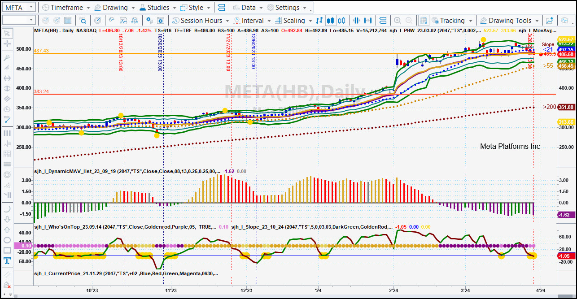Select the rectangle drawing tool

pyautogui.click(x=7, y=250)
